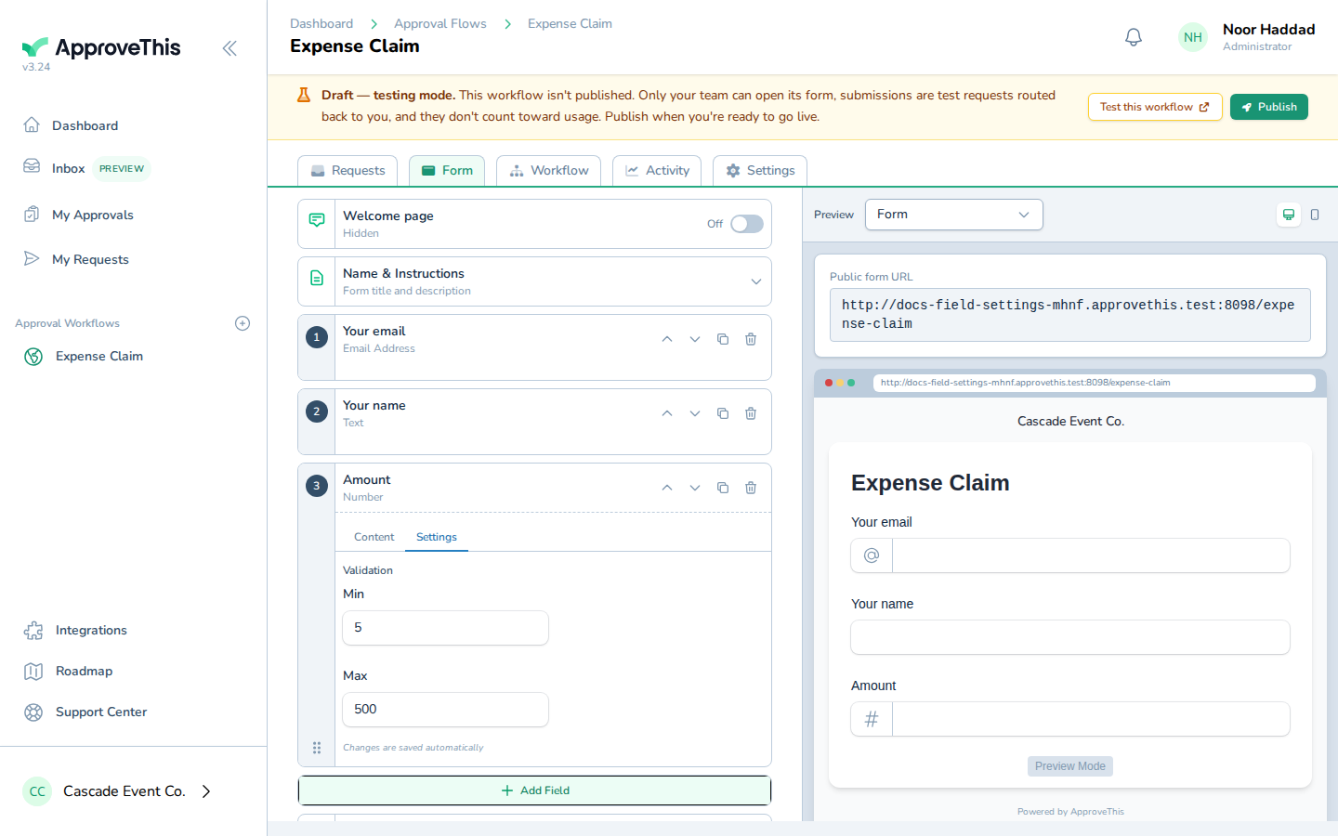Viewport: 1338px width, 836px height.
Task: Toggle the Welcome page switch on
Action: pyautogui.click(x=747, y=224)
